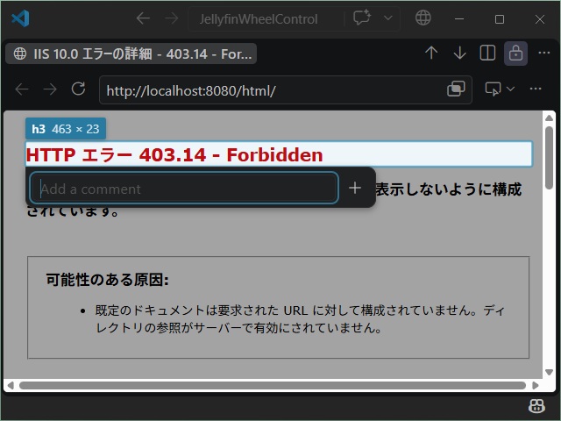
Task: Click horizontal scrollbar left arrow
Action: click(11, 385)
